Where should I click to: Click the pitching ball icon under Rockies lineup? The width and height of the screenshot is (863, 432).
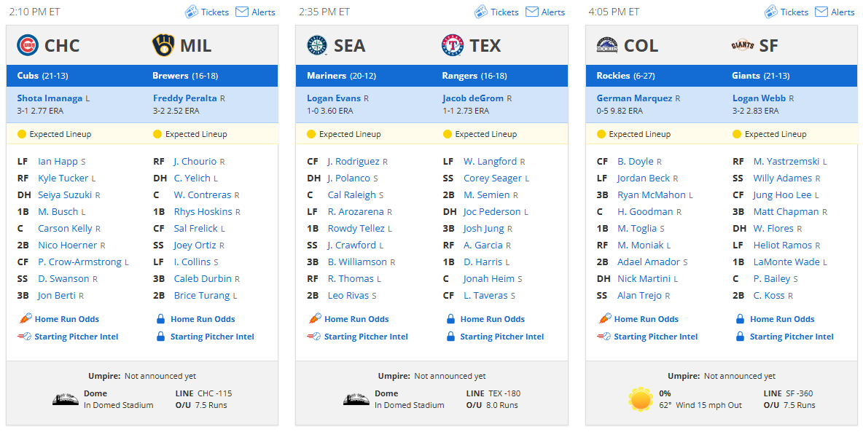click(604, 337)
